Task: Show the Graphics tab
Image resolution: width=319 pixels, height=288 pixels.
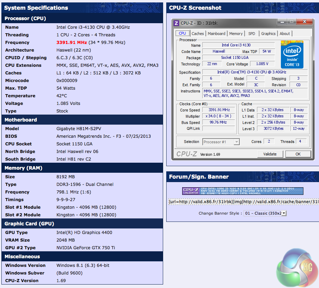Action: pyautogui.click(x=268, y=34)
